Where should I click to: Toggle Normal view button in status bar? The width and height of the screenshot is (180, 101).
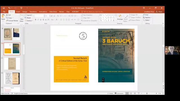tap(127, 93)
